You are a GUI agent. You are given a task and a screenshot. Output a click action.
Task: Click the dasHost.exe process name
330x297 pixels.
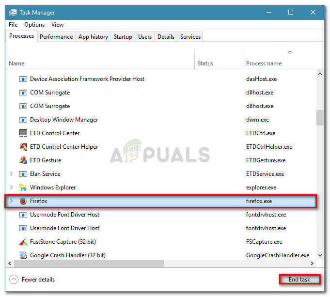261,79
